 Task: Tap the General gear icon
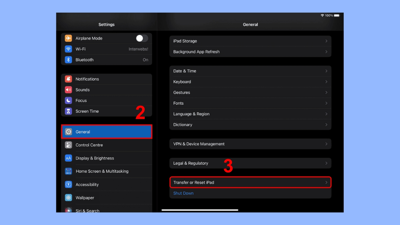[x=68, y=132]
